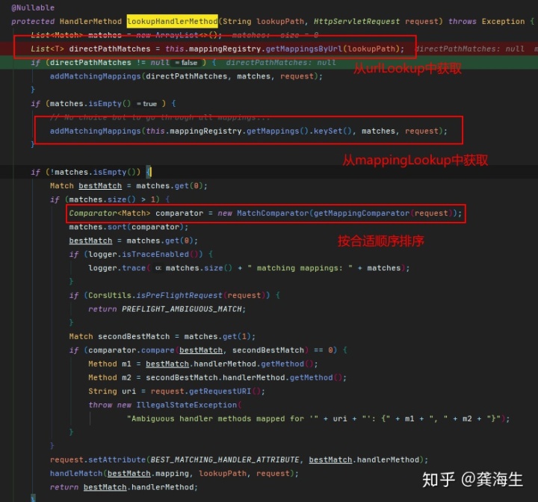Click compare in the comparator.compare call

click(158, 350)
